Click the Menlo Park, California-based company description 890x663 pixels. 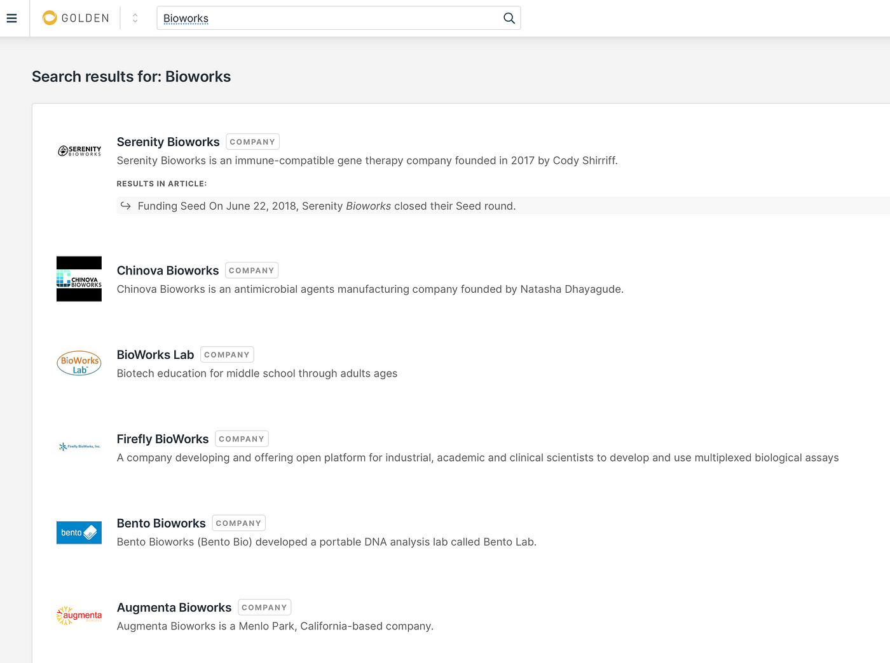click(275, 626)
